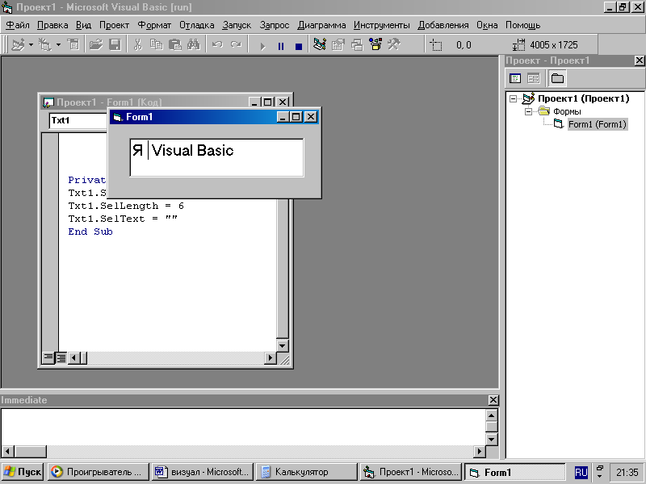Click into the Form1 text box with 'Visual Basic'
Viewport: 646px width, 484px height.
(x=216, y=157)
